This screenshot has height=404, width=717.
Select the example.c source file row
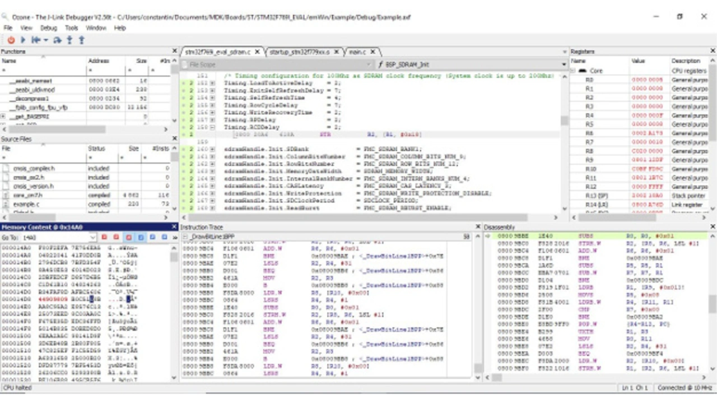(x=26, y=204)
